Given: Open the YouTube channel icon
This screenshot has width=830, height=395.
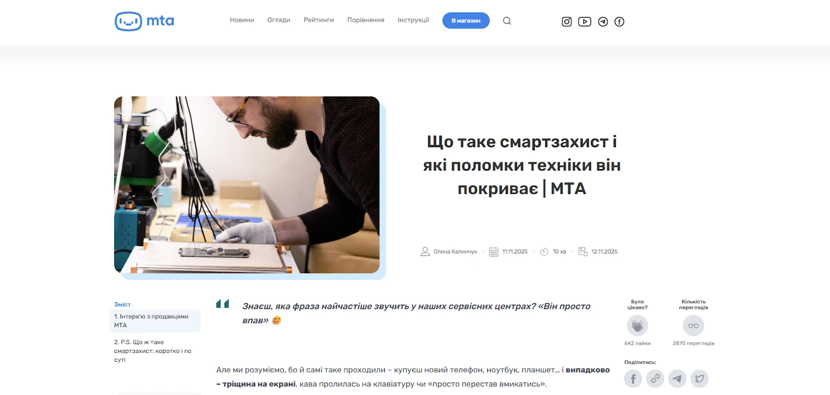Looking at the screenshot, I should click(x=585, y=22).
